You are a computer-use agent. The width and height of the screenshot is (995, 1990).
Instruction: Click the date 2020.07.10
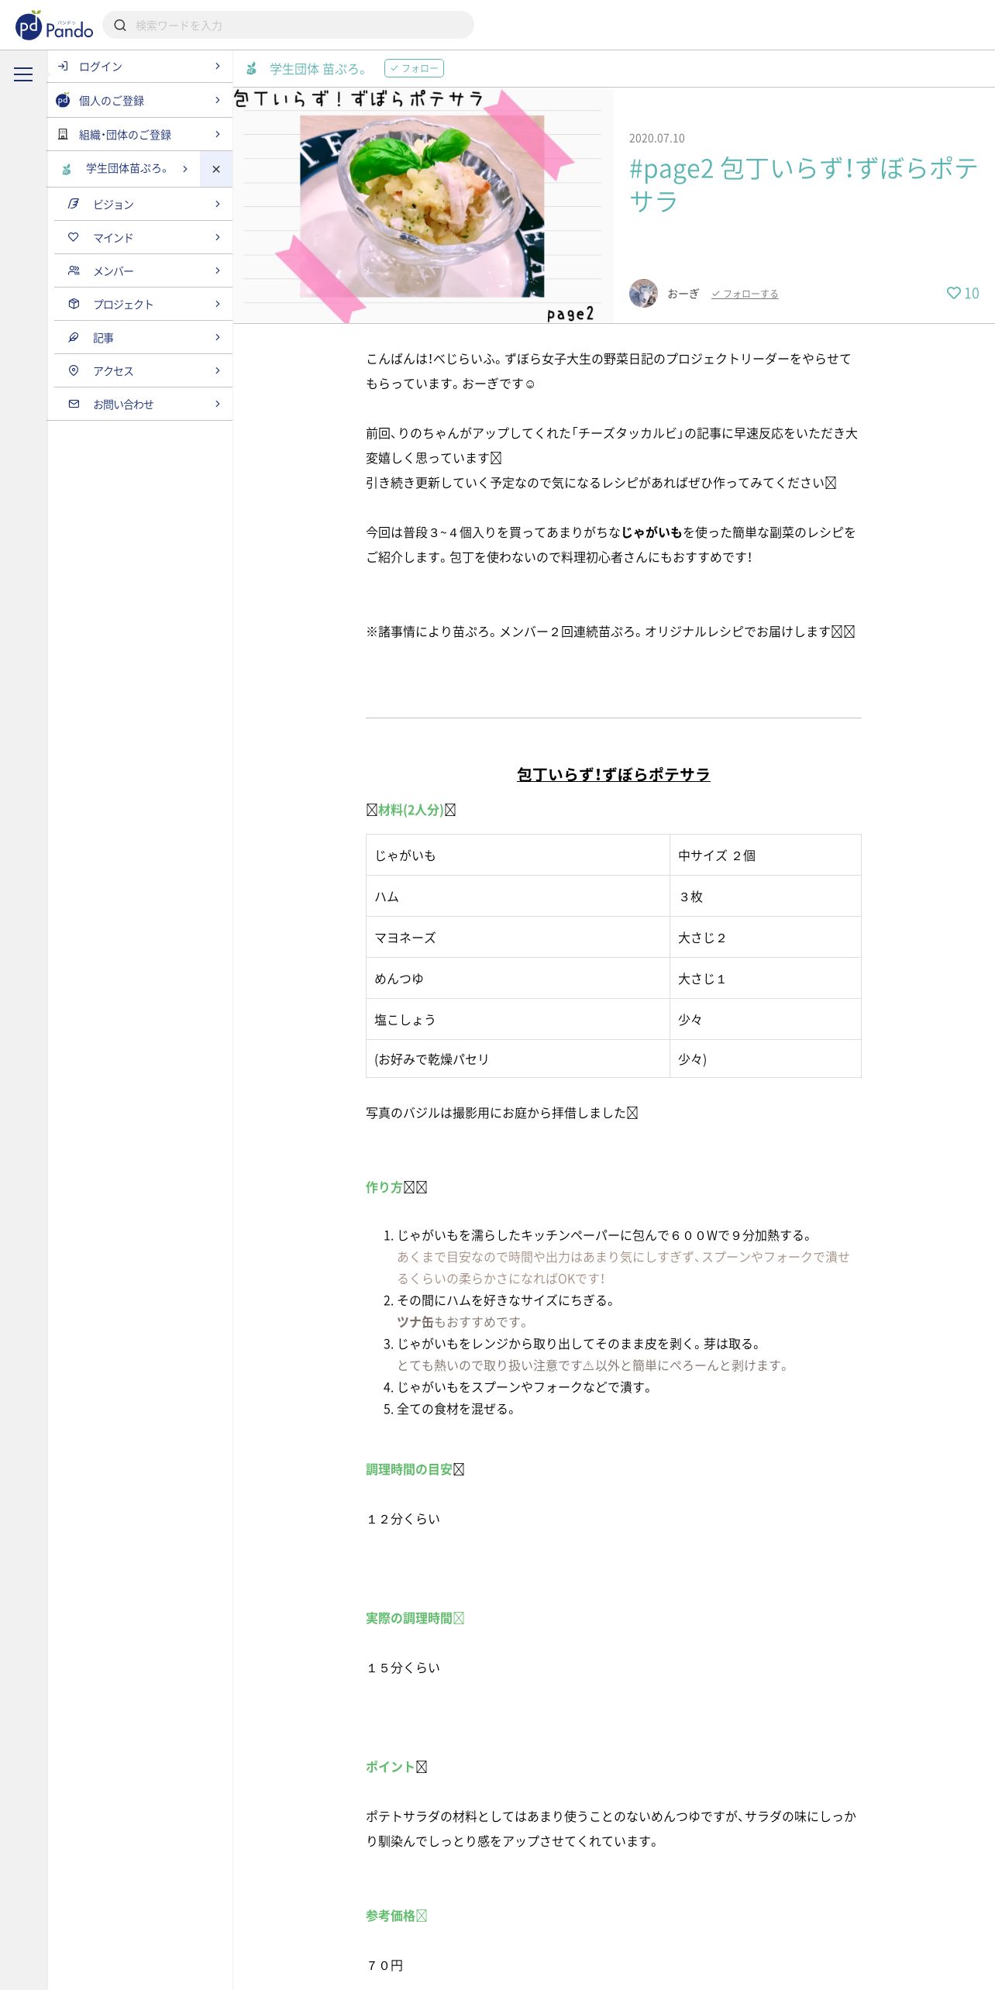pos(657,138)
